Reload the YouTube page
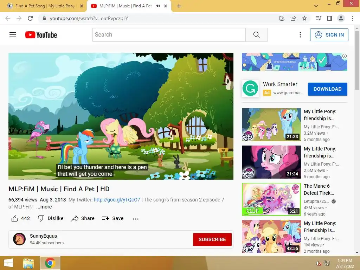The image size is (360, 270). (x=30, y=18)
